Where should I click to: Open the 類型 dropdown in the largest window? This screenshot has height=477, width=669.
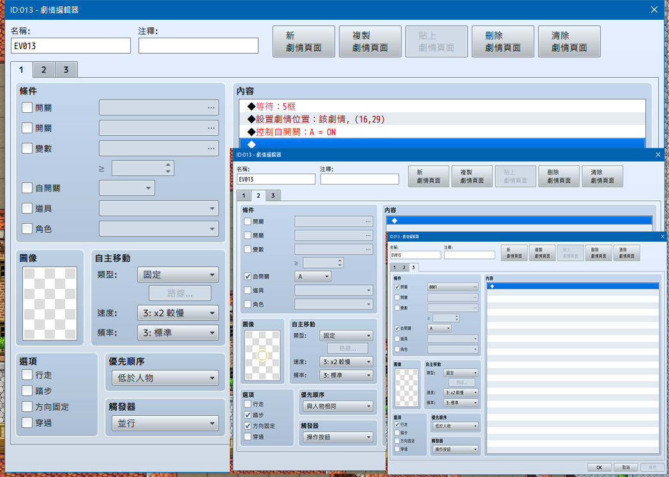coord(178,274)
